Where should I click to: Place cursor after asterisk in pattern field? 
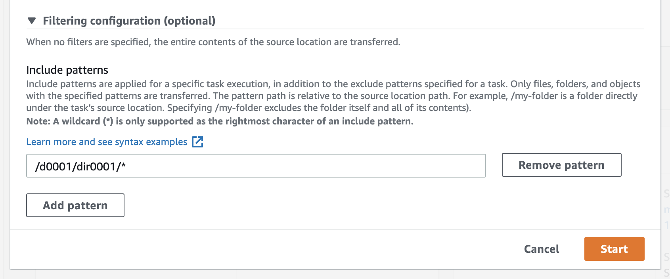pyautogui.click(x=127, y=166)
